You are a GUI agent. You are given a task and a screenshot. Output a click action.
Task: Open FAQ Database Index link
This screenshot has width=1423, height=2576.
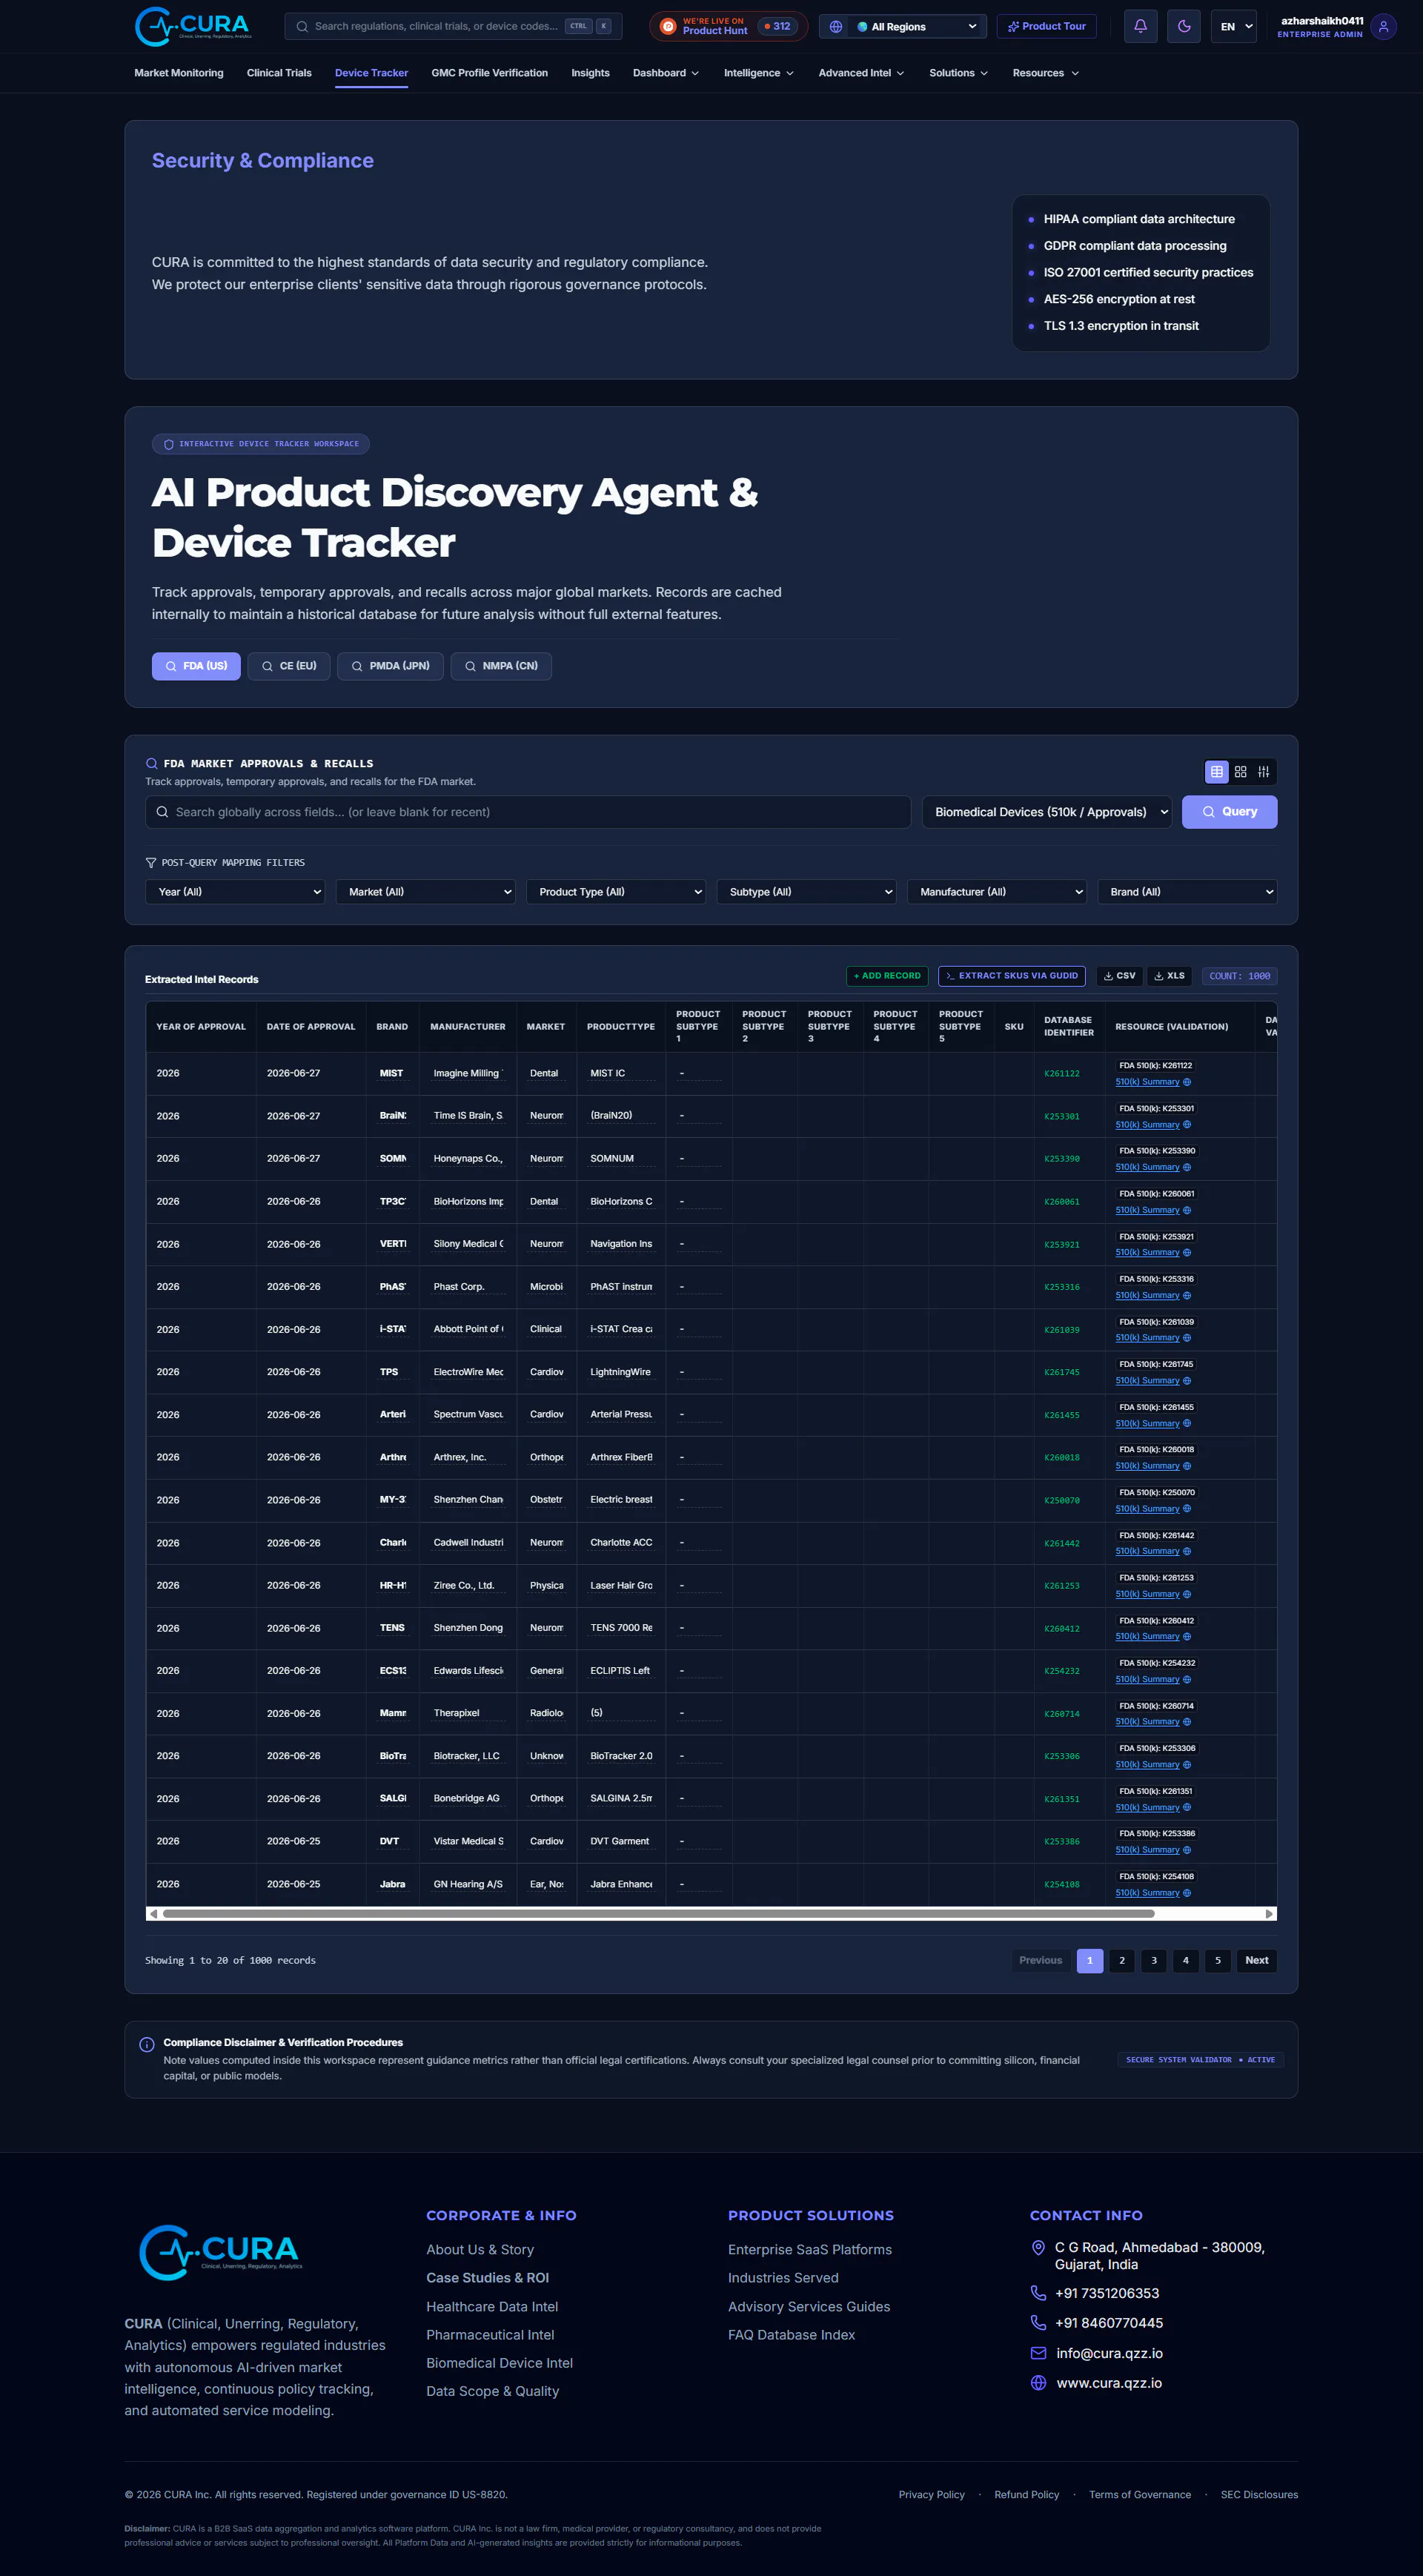click(x=791, y=2334)
